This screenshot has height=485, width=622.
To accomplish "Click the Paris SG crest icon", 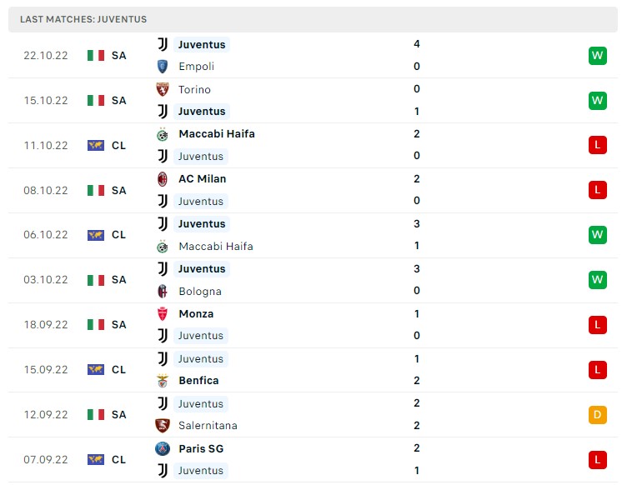I will pyautogui.click(x=163, y=448).
